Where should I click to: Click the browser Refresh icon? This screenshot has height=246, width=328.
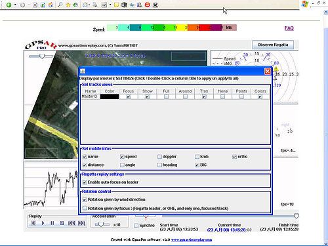pyautogui.click(x=43, y=5)
